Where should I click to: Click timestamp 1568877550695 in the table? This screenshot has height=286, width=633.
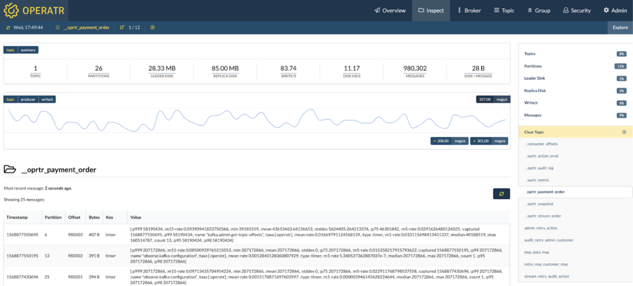click(23, 234)
